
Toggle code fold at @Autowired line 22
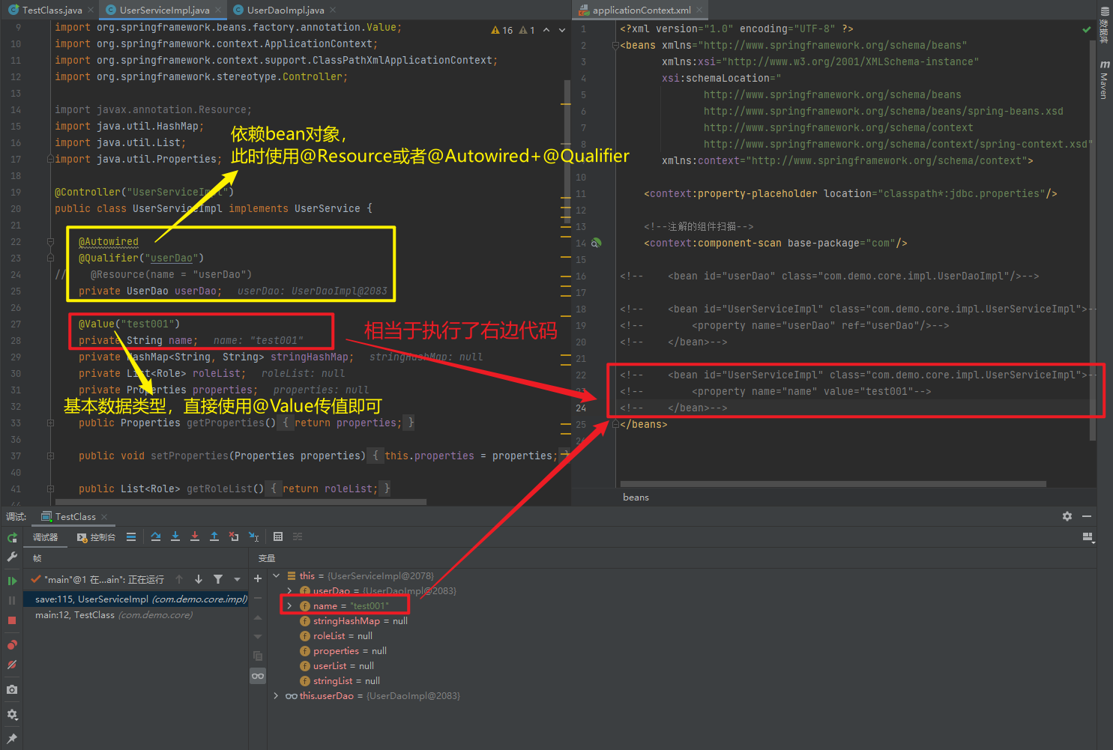[x=50, y=241]
